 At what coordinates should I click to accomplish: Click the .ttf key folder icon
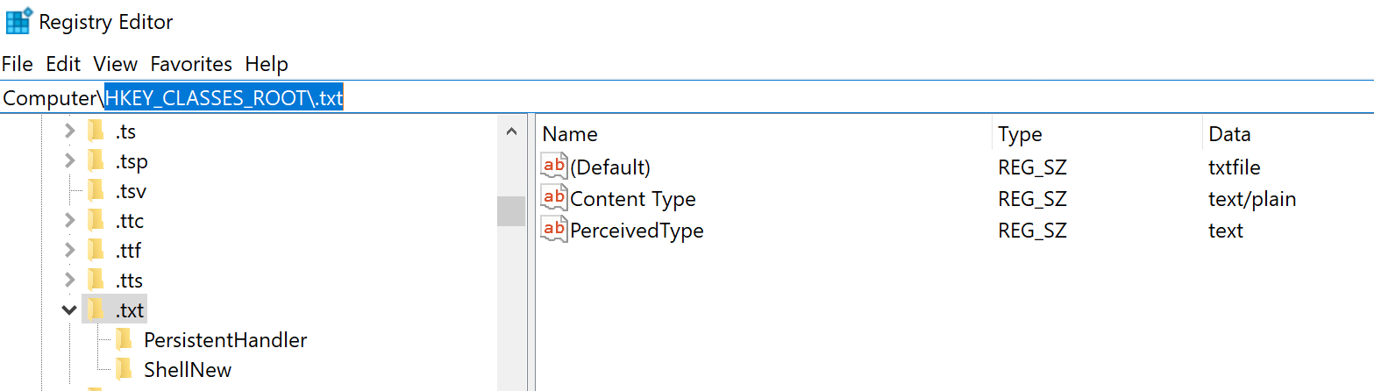(96, 251)
